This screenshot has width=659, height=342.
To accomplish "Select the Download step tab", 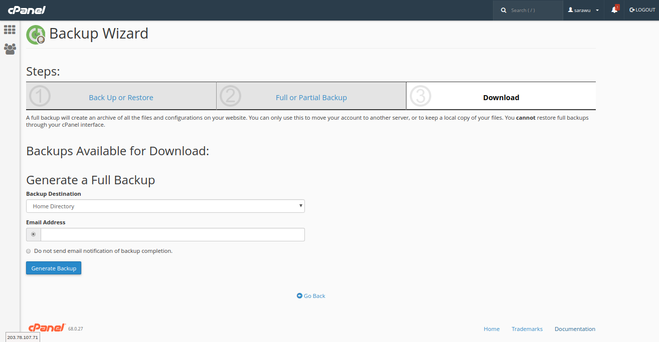I will click(501, 98).
